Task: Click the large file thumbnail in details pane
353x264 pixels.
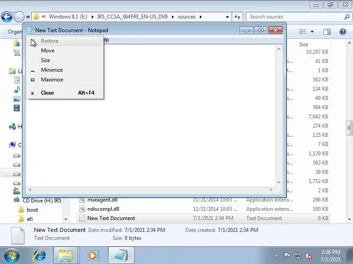Action: click(18, 235)
